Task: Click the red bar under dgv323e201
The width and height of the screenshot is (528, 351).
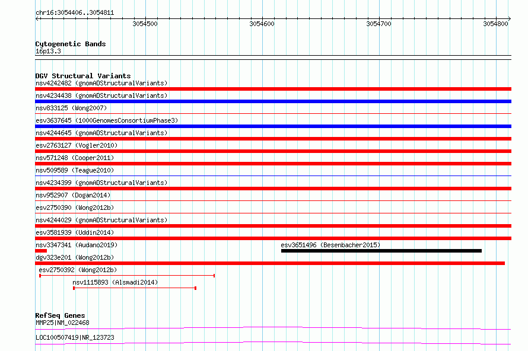Action: (x=270, y=263)
